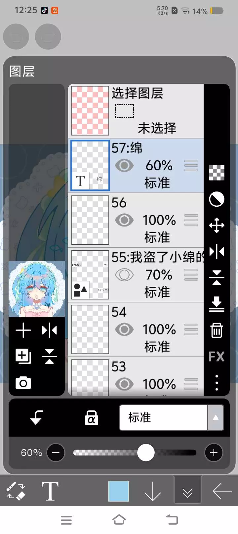238x534 pixels.
Task: Show layer 55 with its eye icon
Action: tap(124, 275)
